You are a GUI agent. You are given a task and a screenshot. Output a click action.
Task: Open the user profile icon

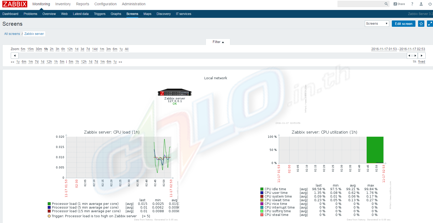(421, 4)
